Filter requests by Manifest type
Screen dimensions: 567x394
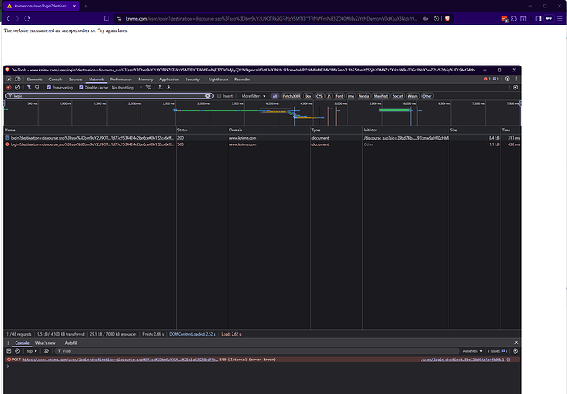[380, 96]
